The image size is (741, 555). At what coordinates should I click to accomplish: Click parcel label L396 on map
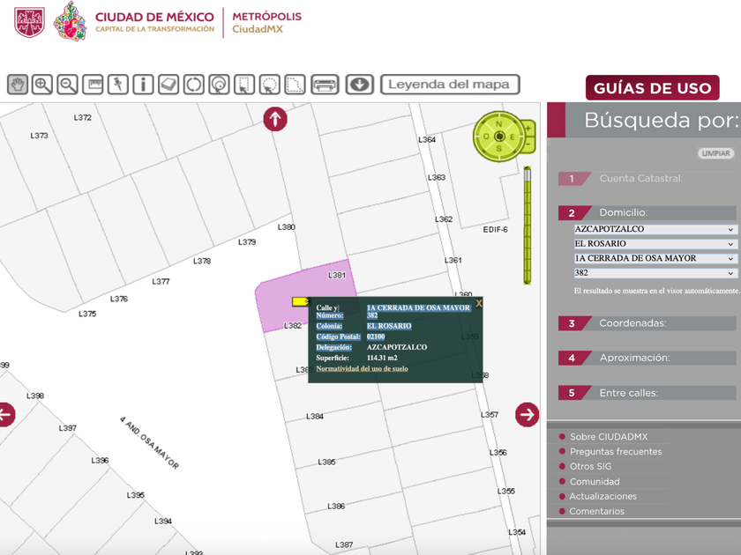tap(101, 460)
